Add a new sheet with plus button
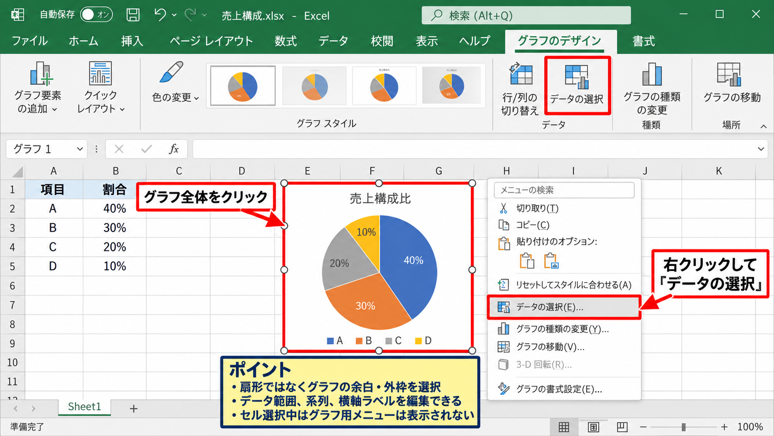Image resolution: width=774 pixels, height=436 pixels. click(x=134, y=409)
